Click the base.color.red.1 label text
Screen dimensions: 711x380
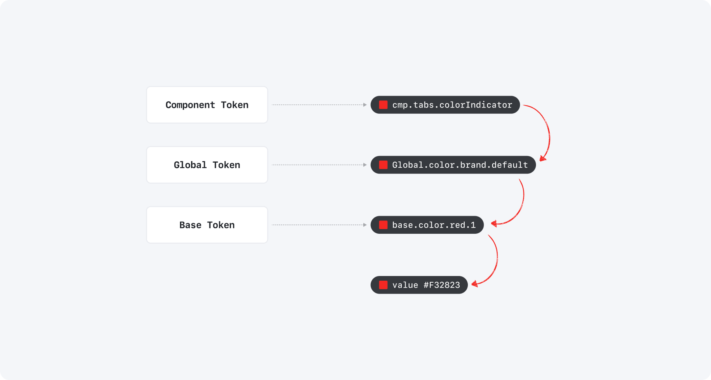(434, 225)
